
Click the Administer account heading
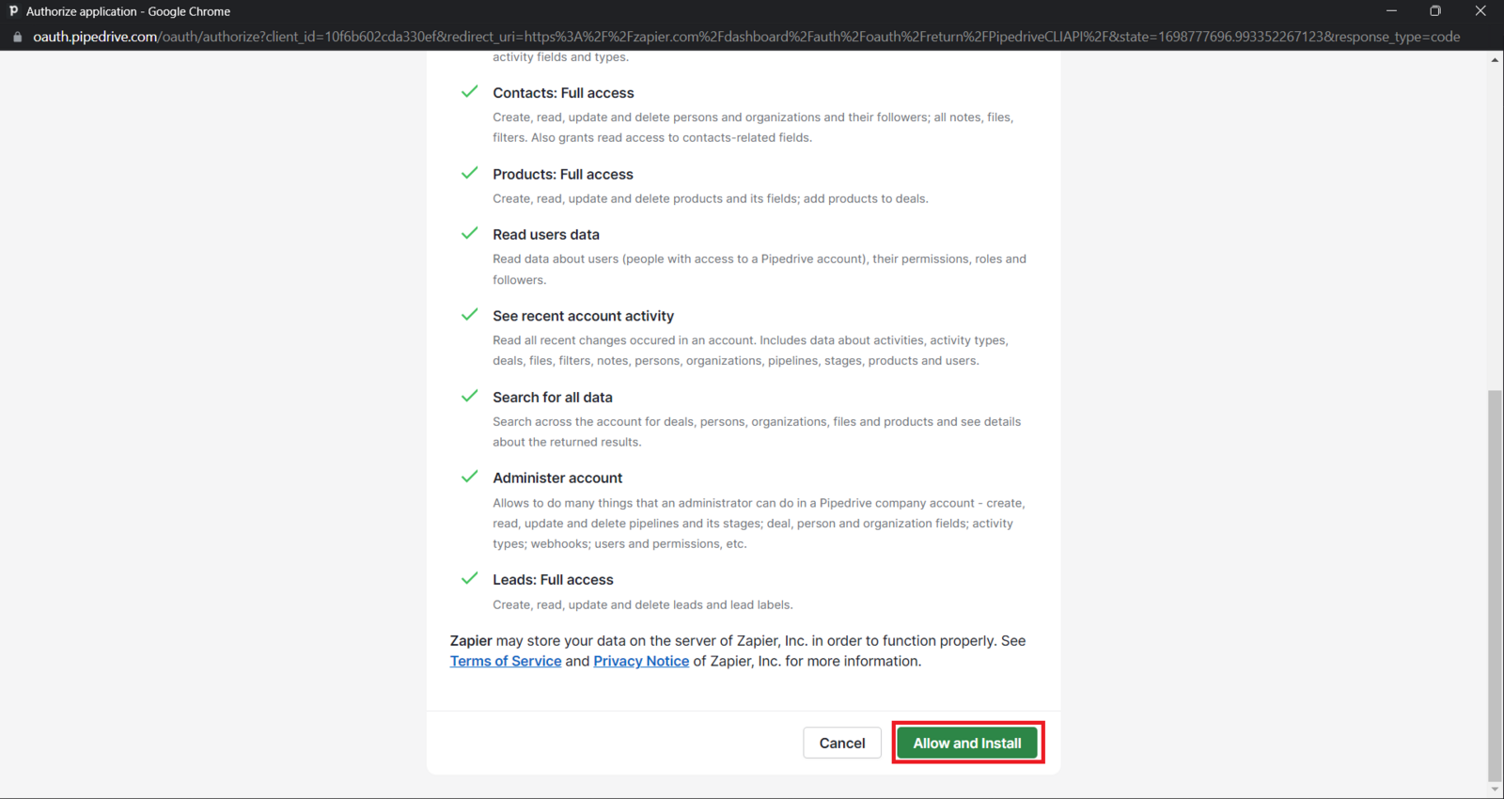pyautogui.click(x=557, y=478)
